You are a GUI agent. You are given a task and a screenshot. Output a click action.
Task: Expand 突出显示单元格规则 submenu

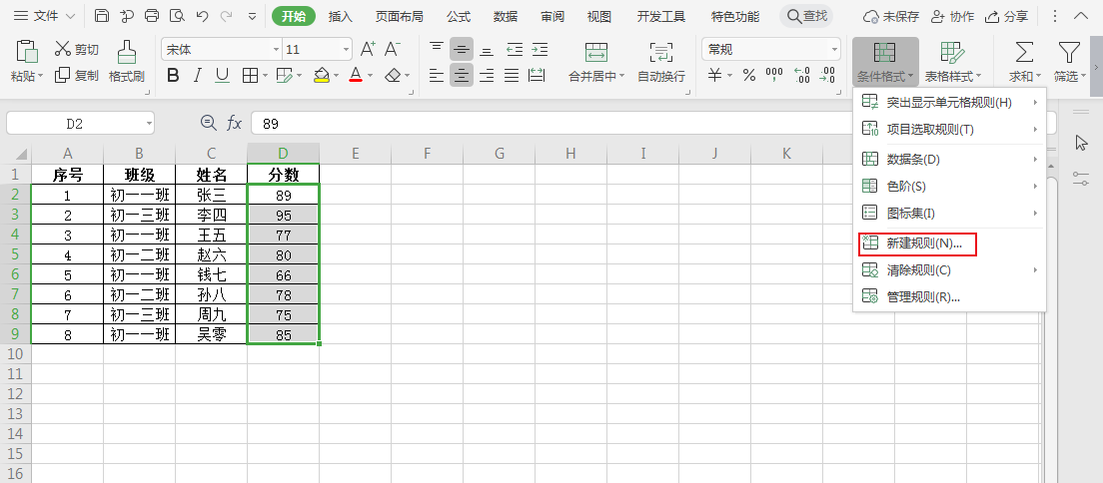point(949,103)
